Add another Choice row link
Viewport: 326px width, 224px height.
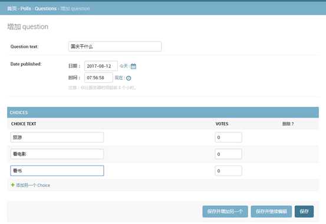pos(33,185)
